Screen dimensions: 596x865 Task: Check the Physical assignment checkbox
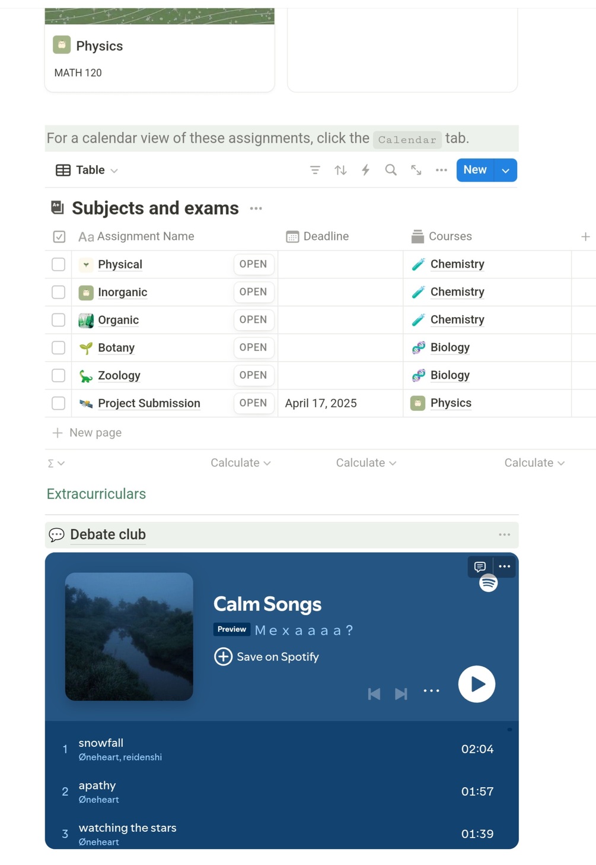click(58, 264)
